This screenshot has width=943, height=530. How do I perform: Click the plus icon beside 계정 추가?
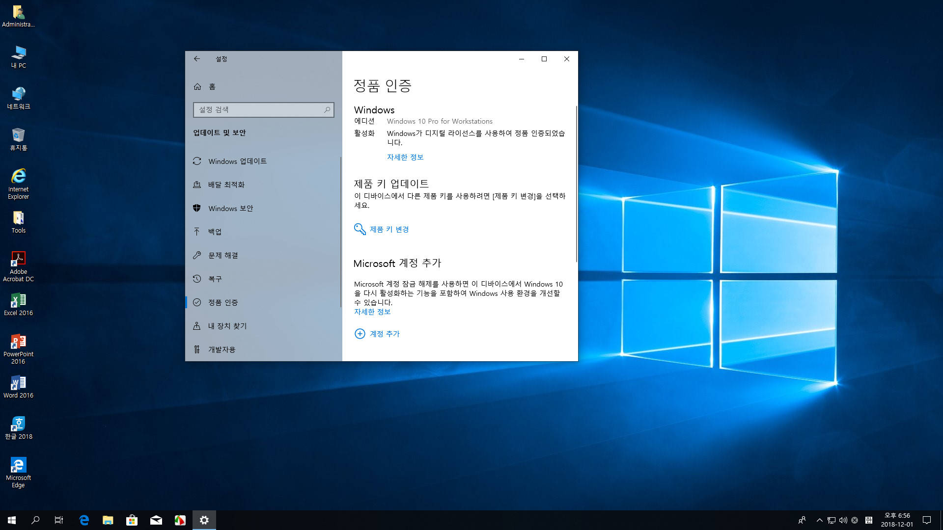pos(360,334)
